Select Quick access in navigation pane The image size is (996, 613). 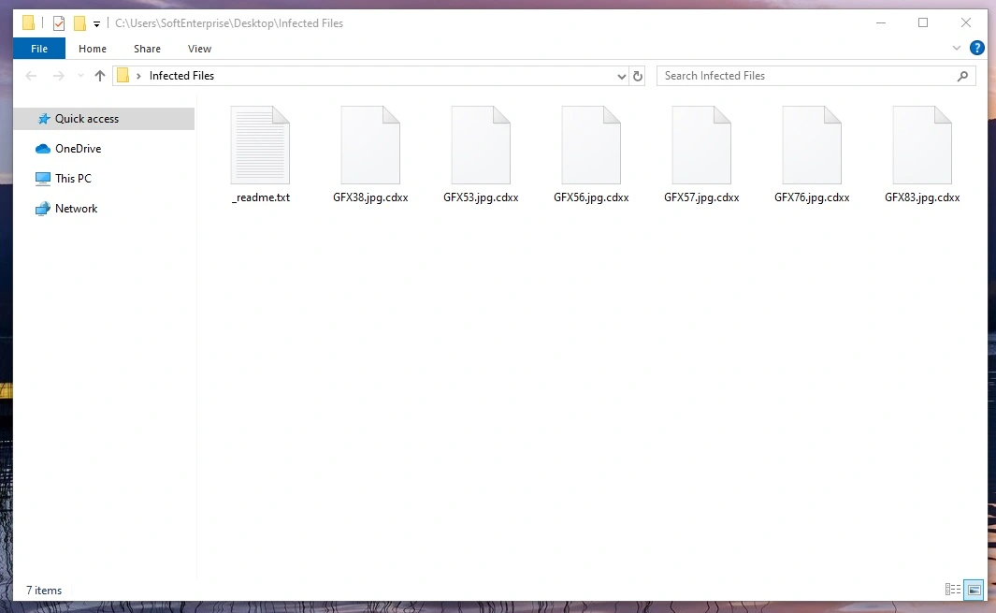click(104, 119)
